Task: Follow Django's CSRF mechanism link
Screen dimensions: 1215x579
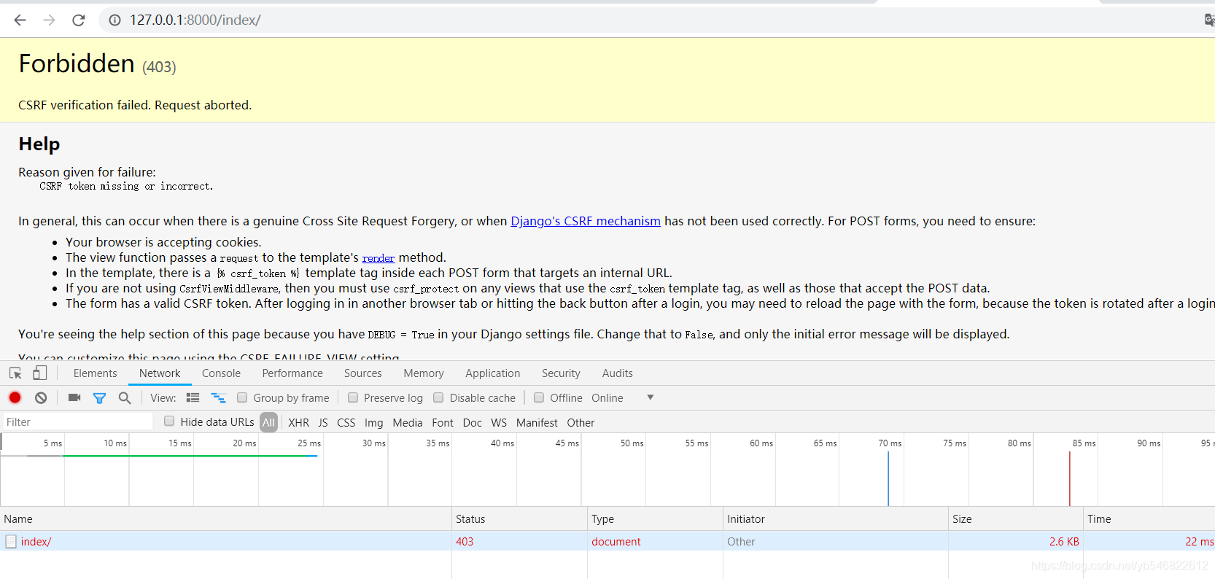Action: coord(586,221)
